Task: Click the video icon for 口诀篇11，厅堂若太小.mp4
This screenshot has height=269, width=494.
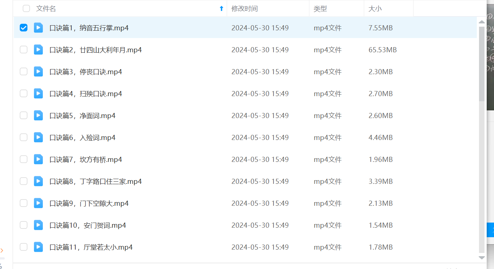Action: pos(38,247)
